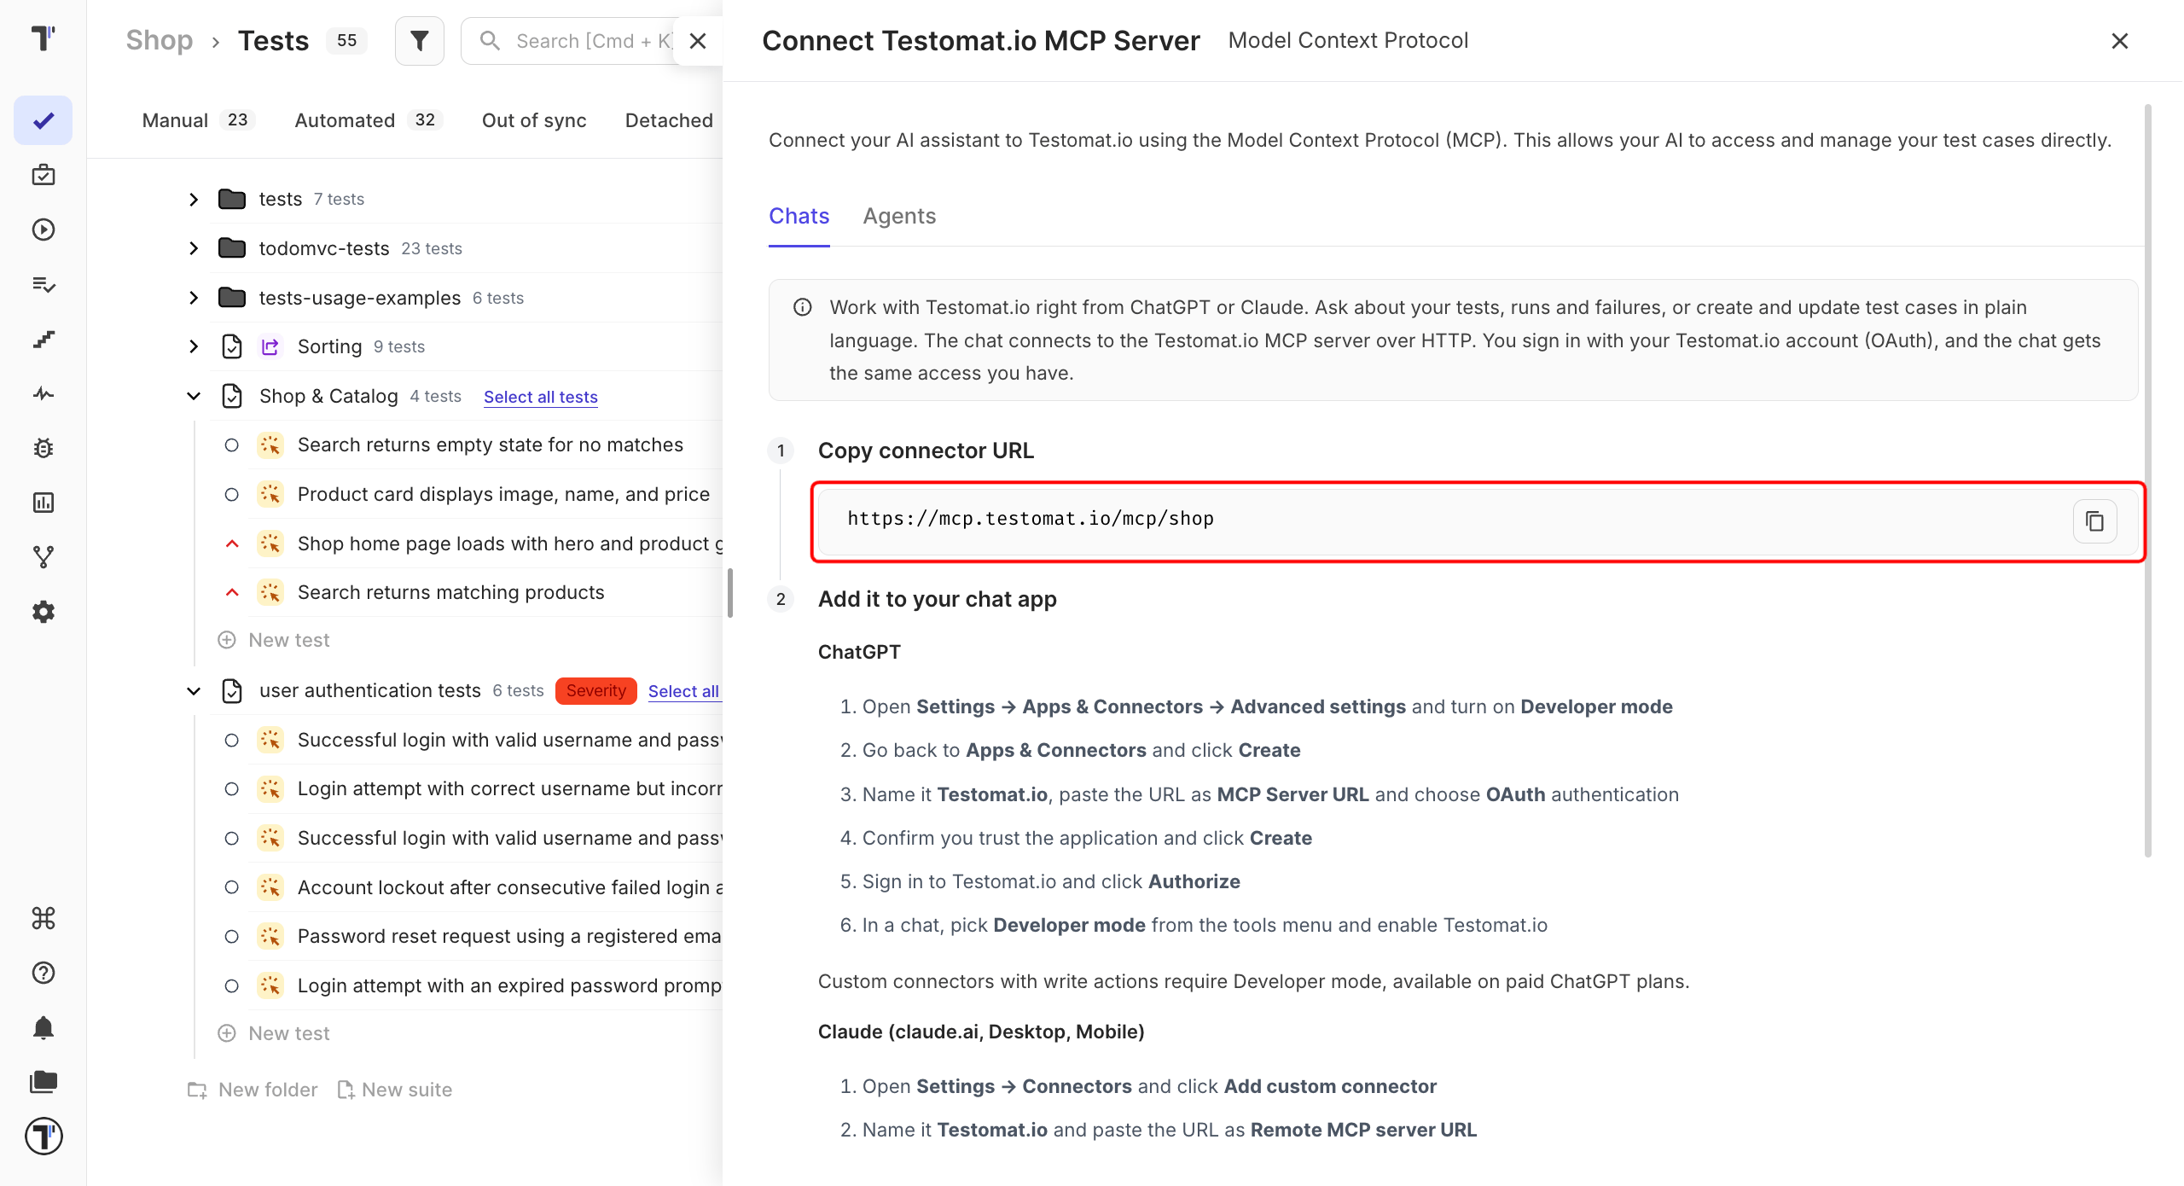2184x1186 pixels.
Task: Select circle for 'Login attempt with correct username but incorrect'
Action: (231, 789)
